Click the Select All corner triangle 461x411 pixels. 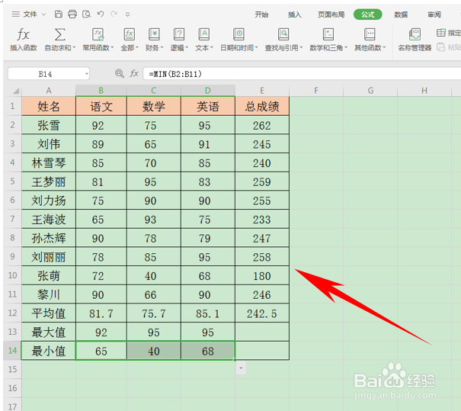(16, 91)
